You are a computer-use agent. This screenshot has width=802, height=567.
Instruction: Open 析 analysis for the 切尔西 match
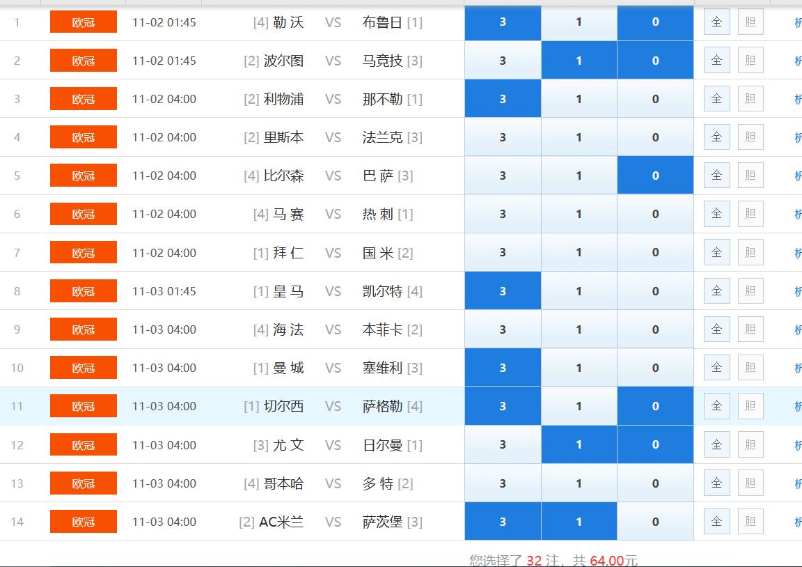point(797,405)
